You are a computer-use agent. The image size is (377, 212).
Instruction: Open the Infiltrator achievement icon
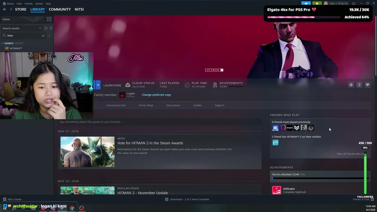(x=277, y=190)
